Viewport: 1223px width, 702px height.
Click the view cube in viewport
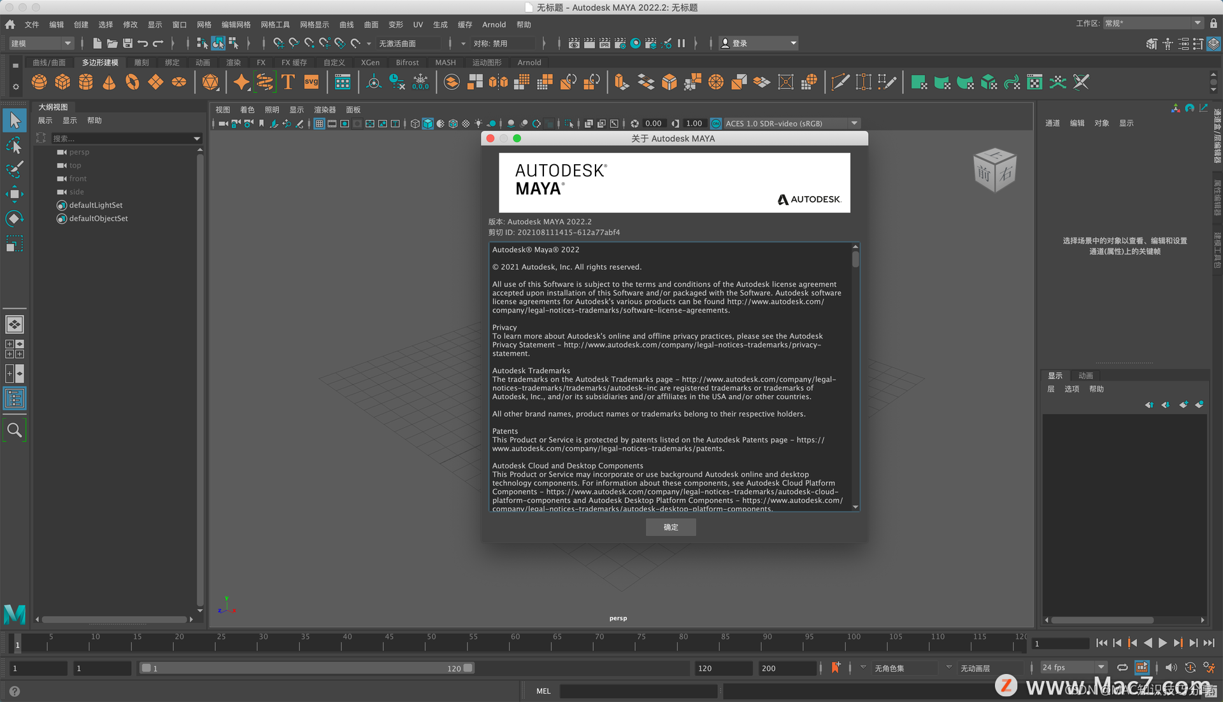994,171
